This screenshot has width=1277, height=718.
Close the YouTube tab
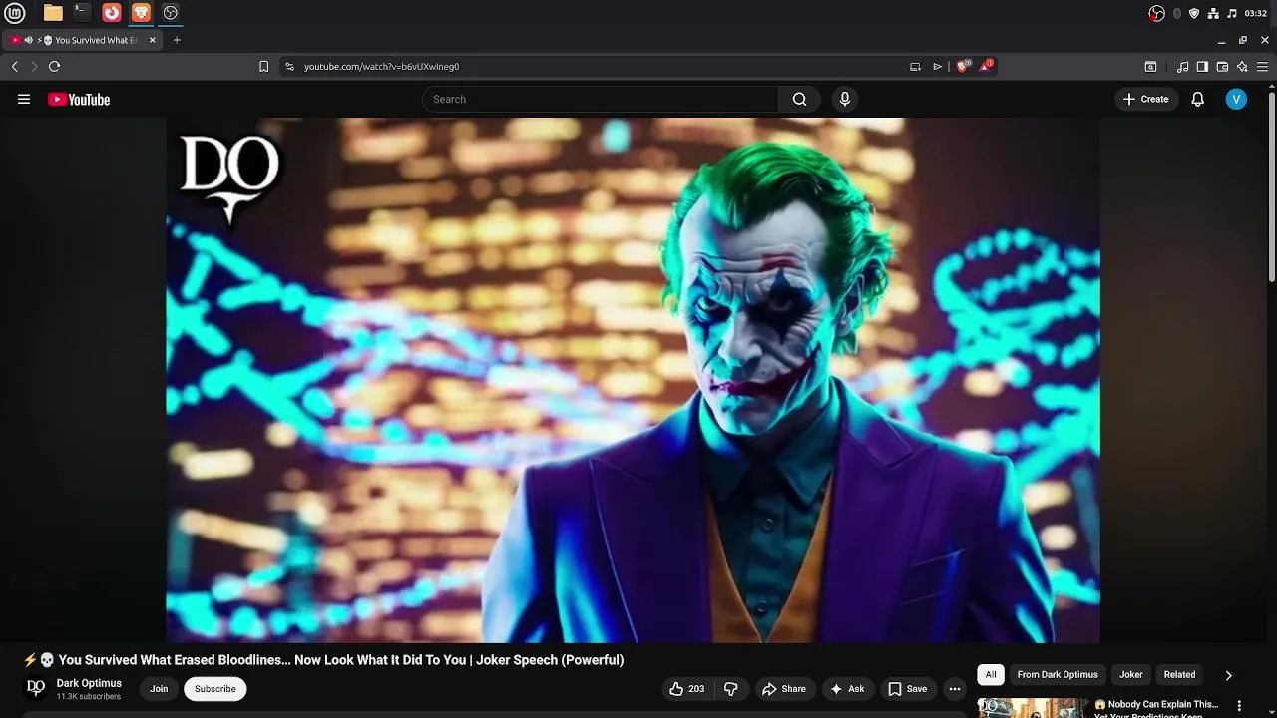[x=153, y=40]
